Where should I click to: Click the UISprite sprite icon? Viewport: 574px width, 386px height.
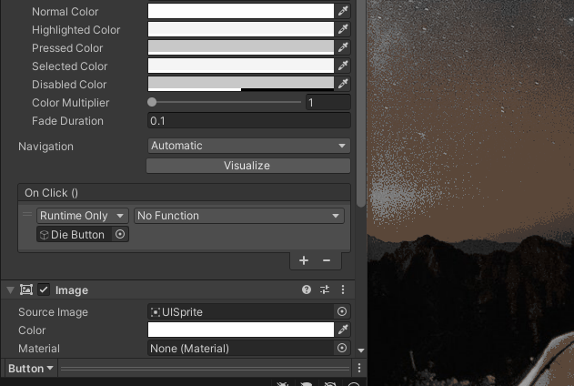click(156, 312)
